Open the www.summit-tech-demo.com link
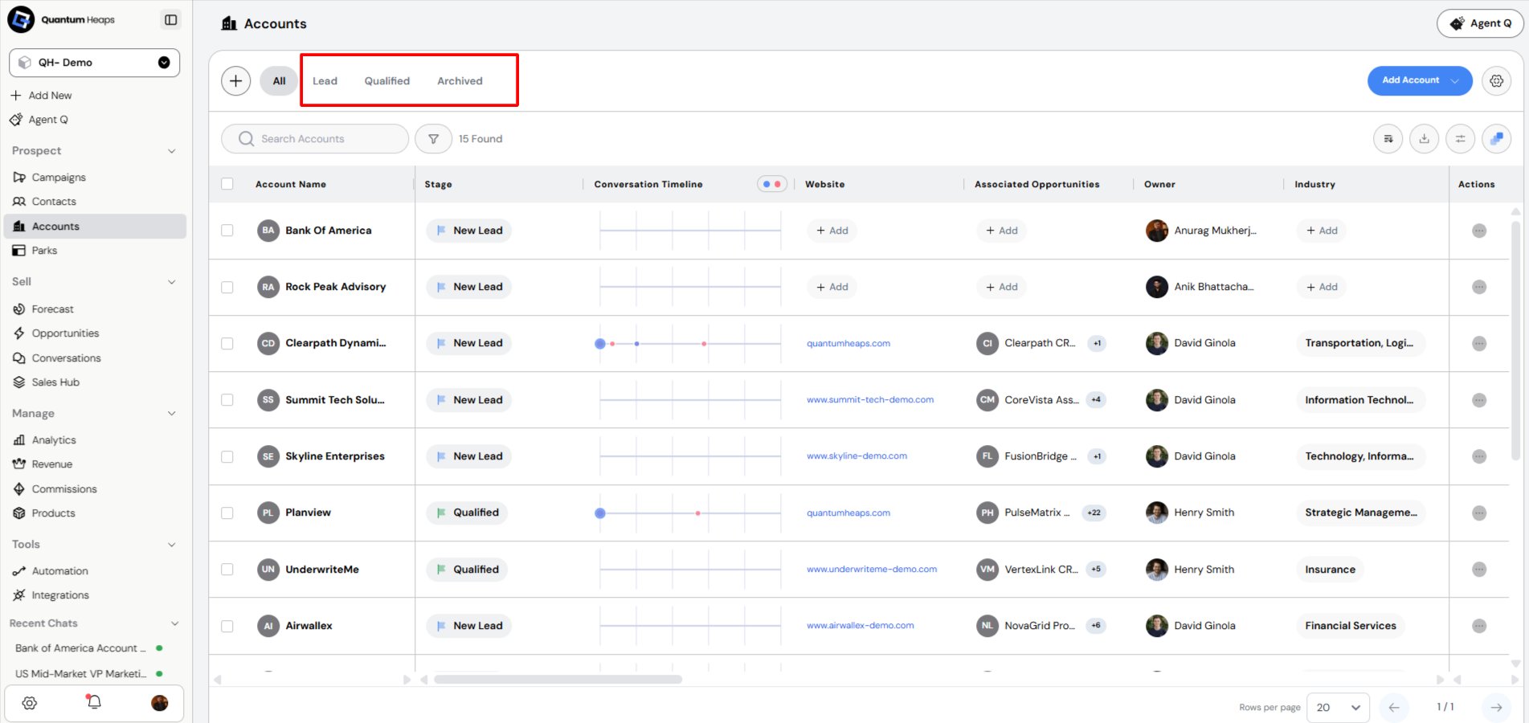Viewport: 1529px width, 723px height. [x=870, y=400]
